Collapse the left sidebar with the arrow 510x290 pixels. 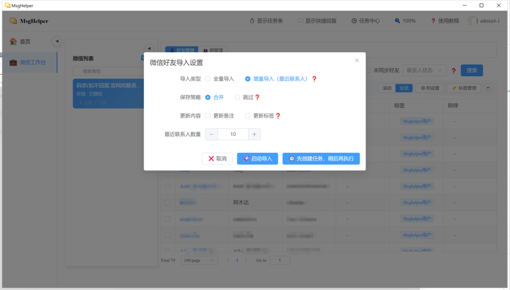coord(57,41)
